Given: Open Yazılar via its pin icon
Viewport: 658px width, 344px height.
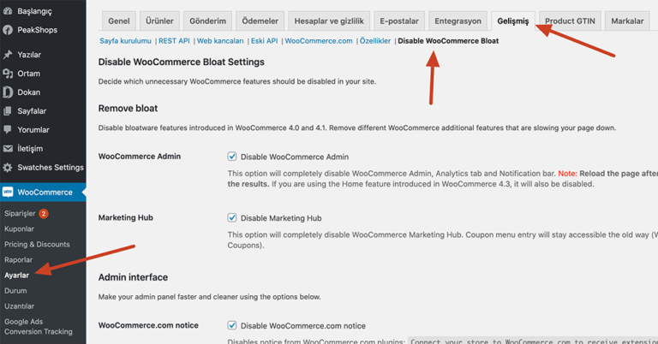Looking at the screenshot, I should point(8,55).
